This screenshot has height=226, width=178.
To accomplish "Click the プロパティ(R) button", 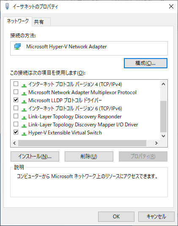I will click(143, 156).
